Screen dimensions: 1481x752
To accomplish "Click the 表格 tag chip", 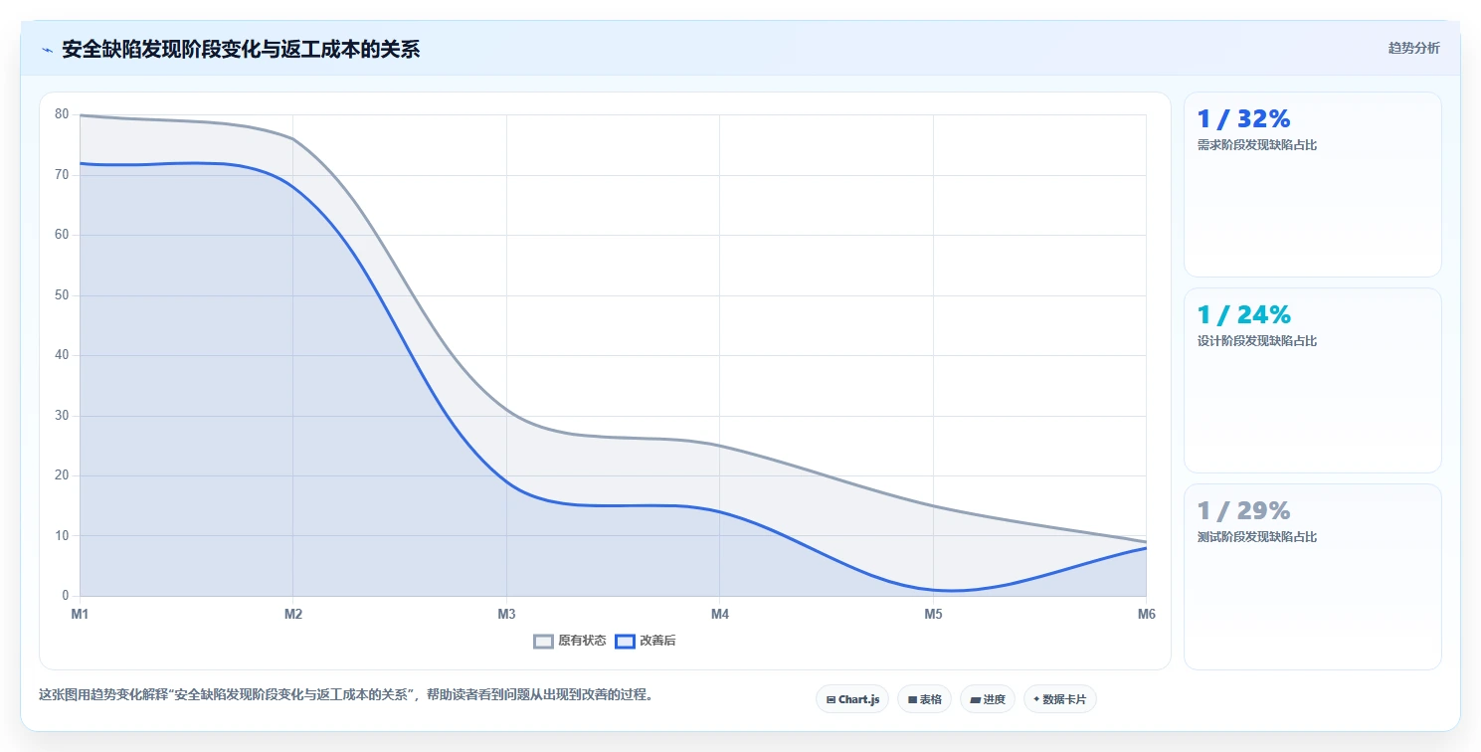I will point(924,699).
